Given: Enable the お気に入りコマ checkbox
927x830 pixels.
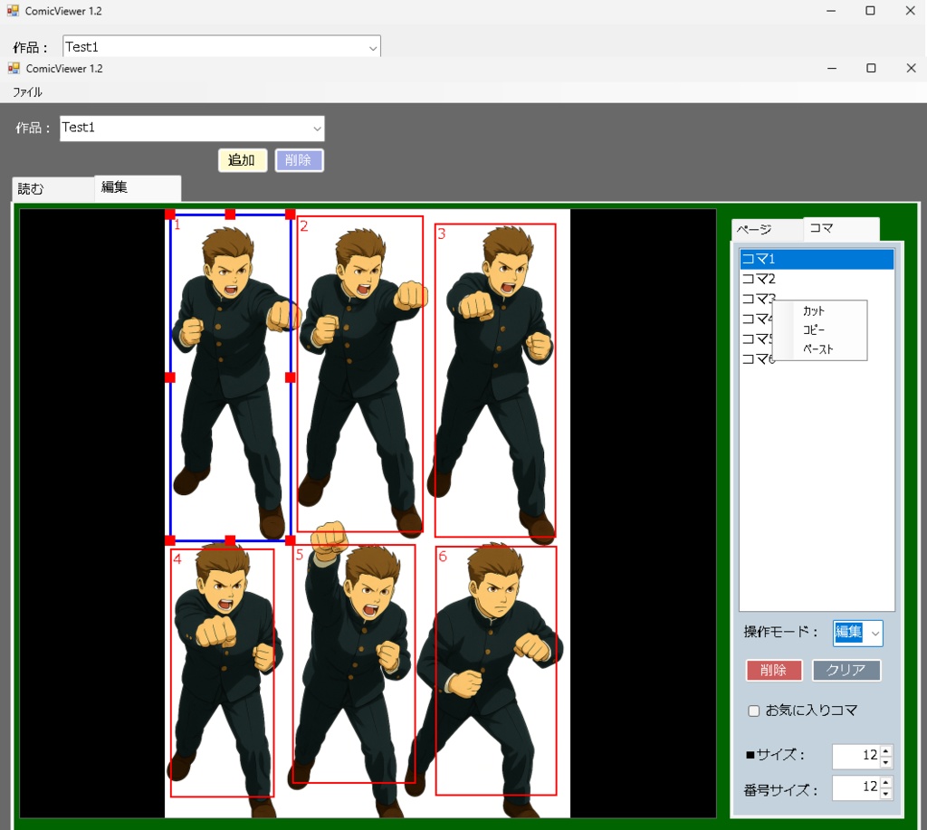Looking at the screenshot, I should (754, 711).
